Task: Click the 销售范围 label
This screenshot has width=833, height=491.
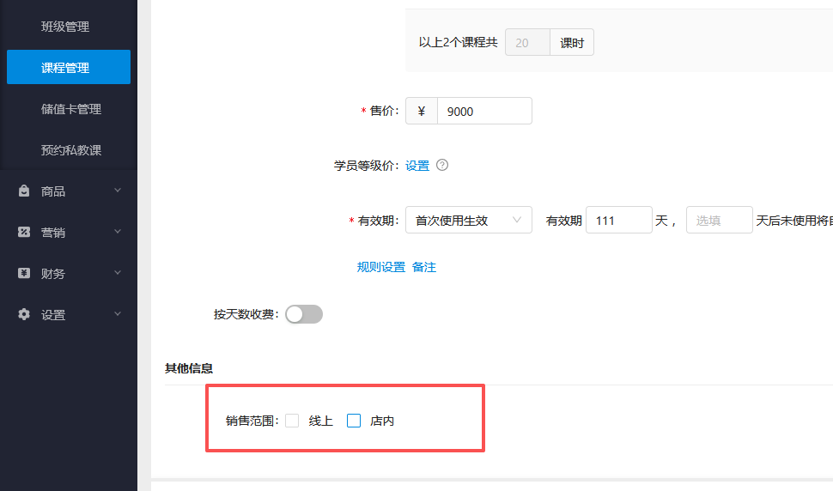Action: click(252, 421)
